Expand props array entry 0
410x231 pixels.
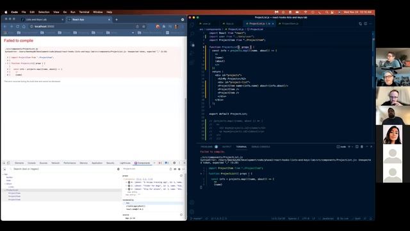126,182
